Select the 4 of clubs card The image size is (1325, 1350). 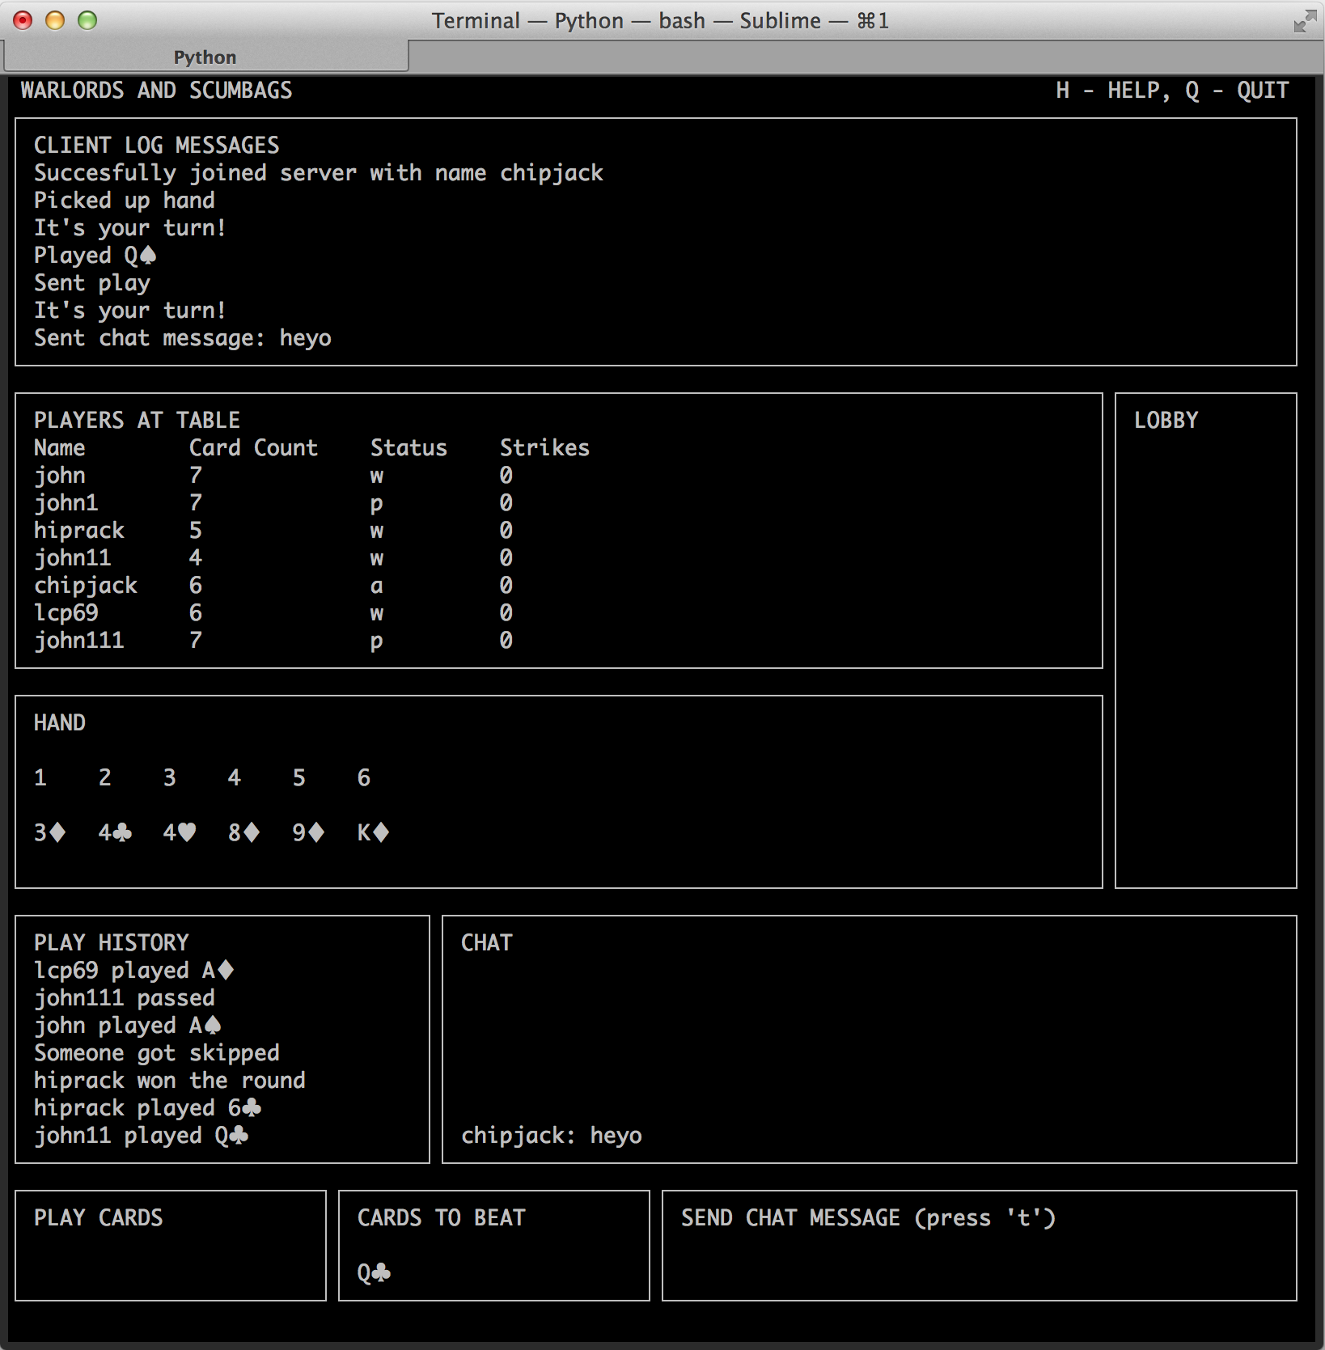point(114,832)
